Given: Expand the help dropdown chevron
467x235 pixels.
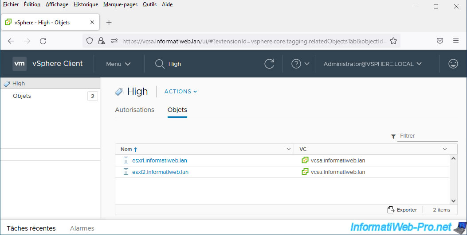Looking at the screenshot, I should [307, 64].
